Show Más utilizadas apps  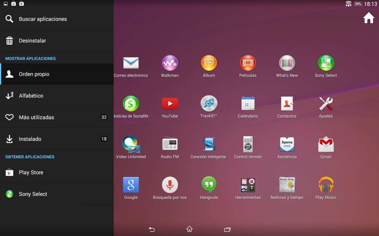[x=57, y=117]
